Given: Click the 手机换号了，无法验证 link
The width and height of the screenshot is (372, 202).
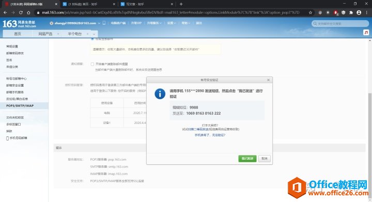Looking at the screenshot, I should [210, 135].
